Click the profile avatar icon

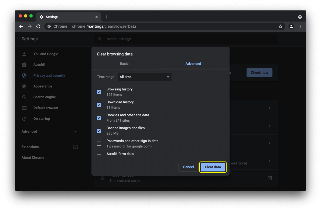pos(291,26)
